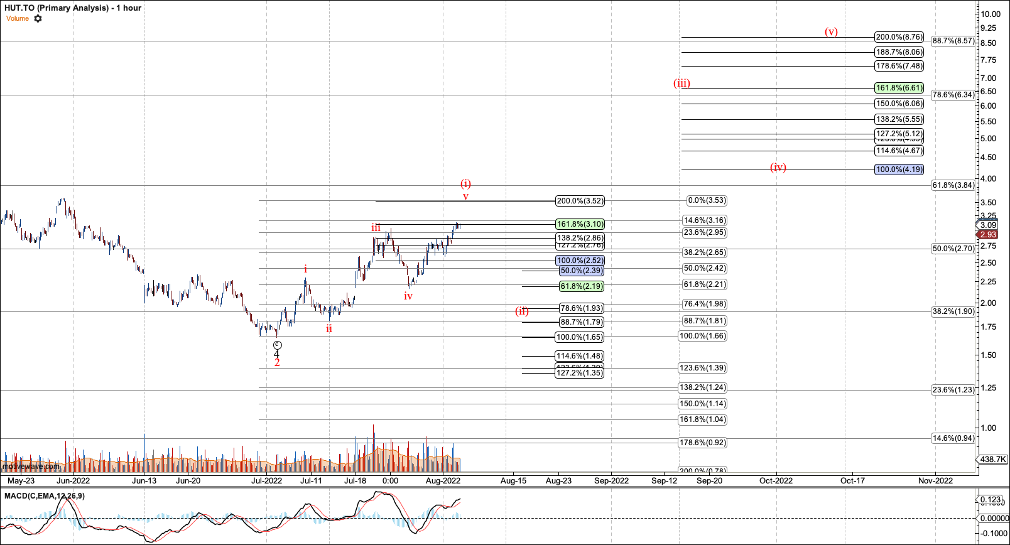This screenshot has width=1010, height=545.
Task: Click the 127.2%(1.35) label
Action: (580, 373)
